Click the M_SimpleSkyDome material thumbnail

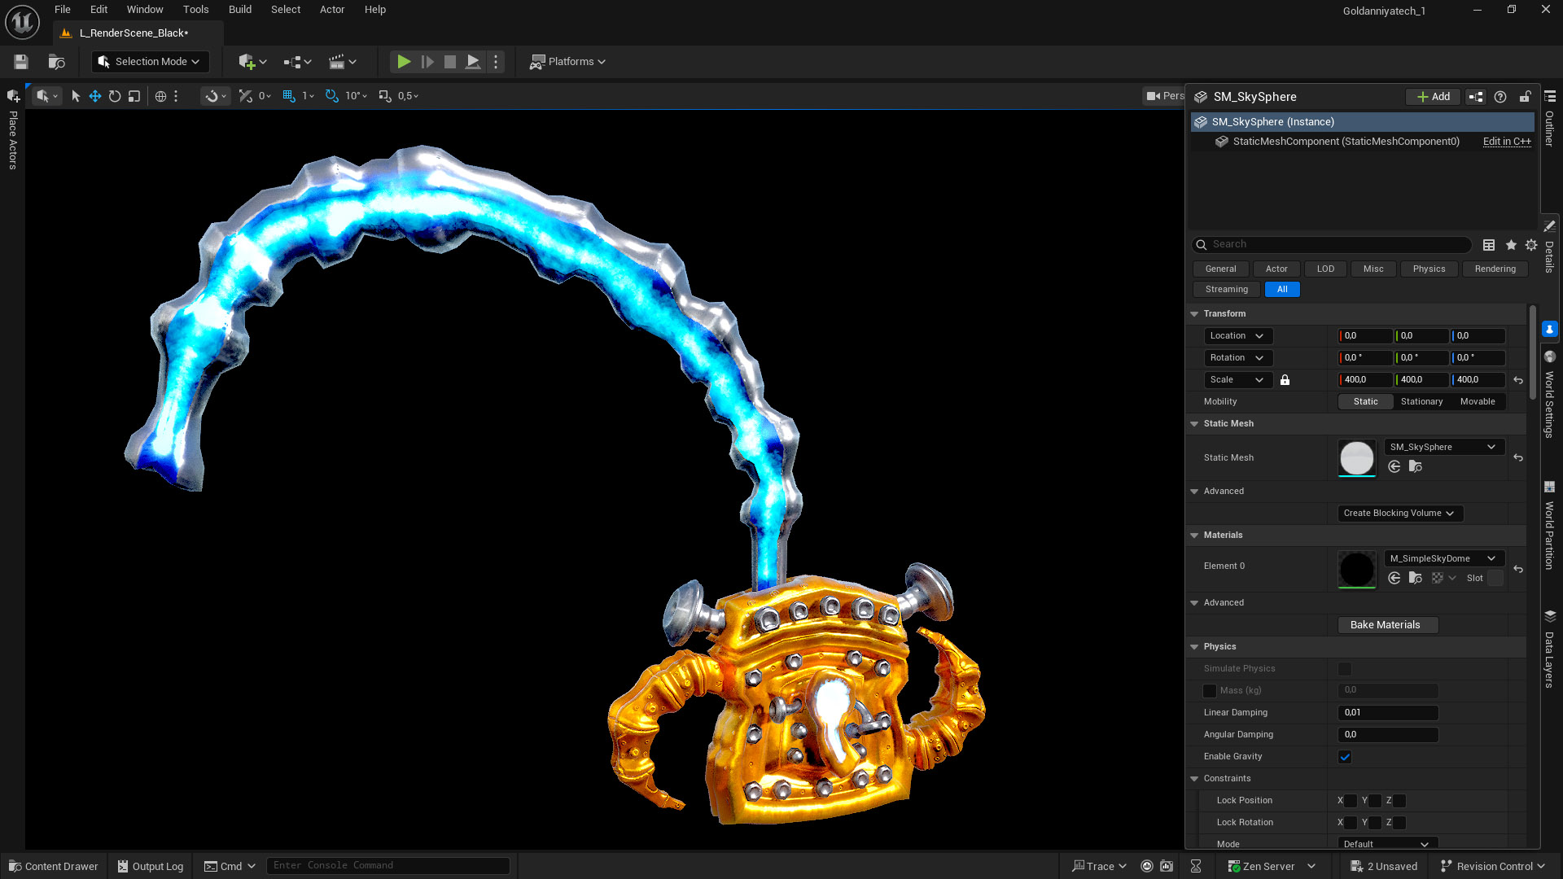coord(1356,569)
